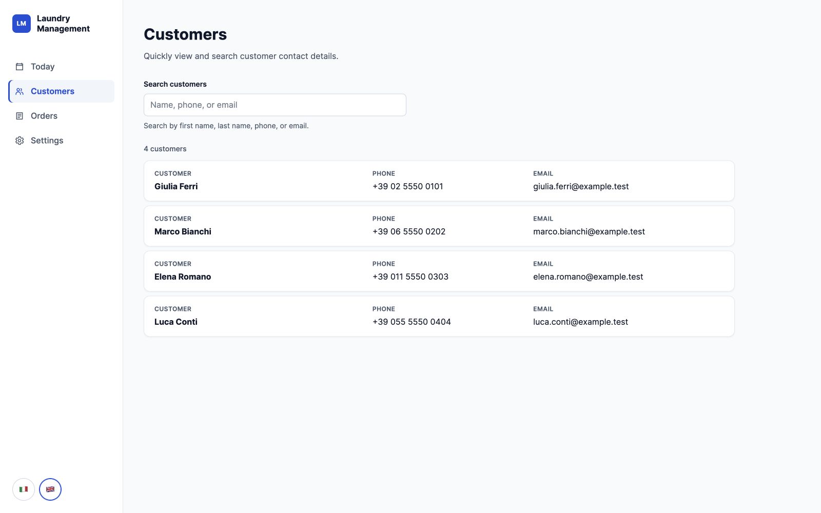Click phone number +39 02 5550 0101

pos(408,186)
